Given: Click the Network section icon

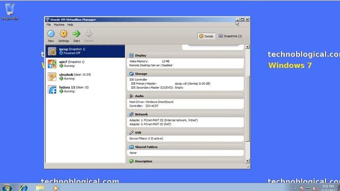Looking at the screenshot, I should coord(131,114).
